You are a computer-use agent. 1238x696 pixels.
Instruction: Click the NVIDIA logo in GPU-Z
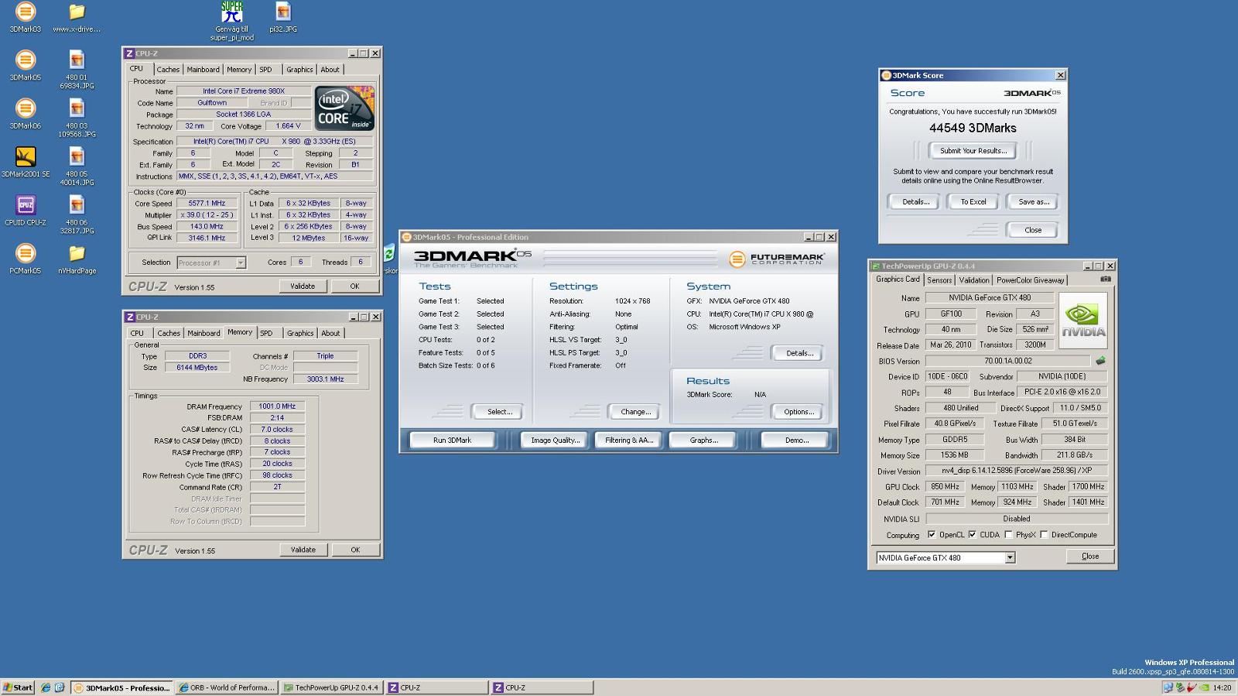click(1083, 319)
